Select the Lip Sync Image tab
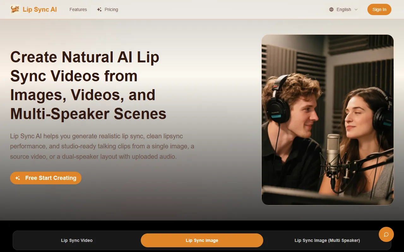 202,240
